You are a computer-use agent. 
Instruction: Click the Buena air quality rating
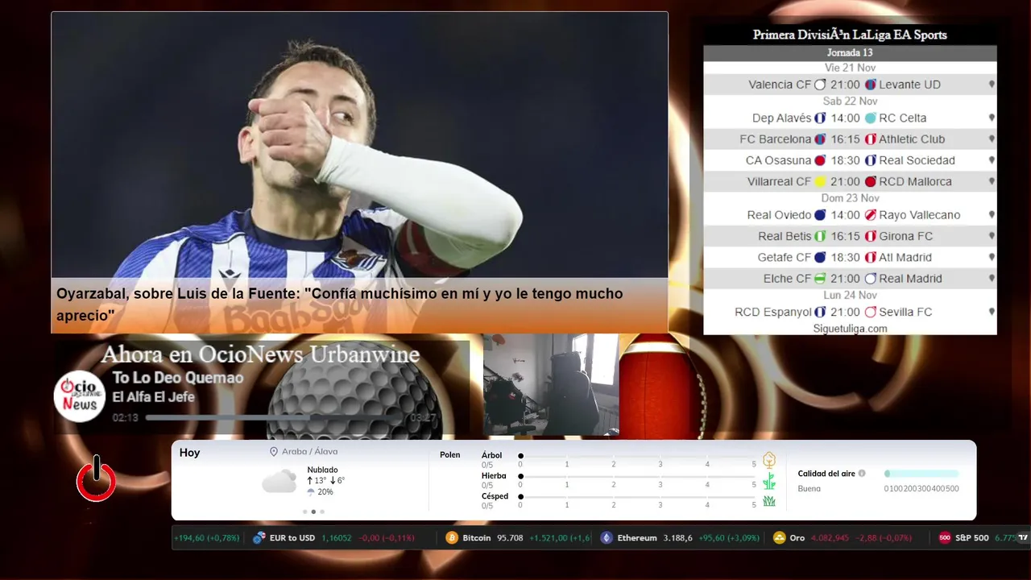click(809, 489)
